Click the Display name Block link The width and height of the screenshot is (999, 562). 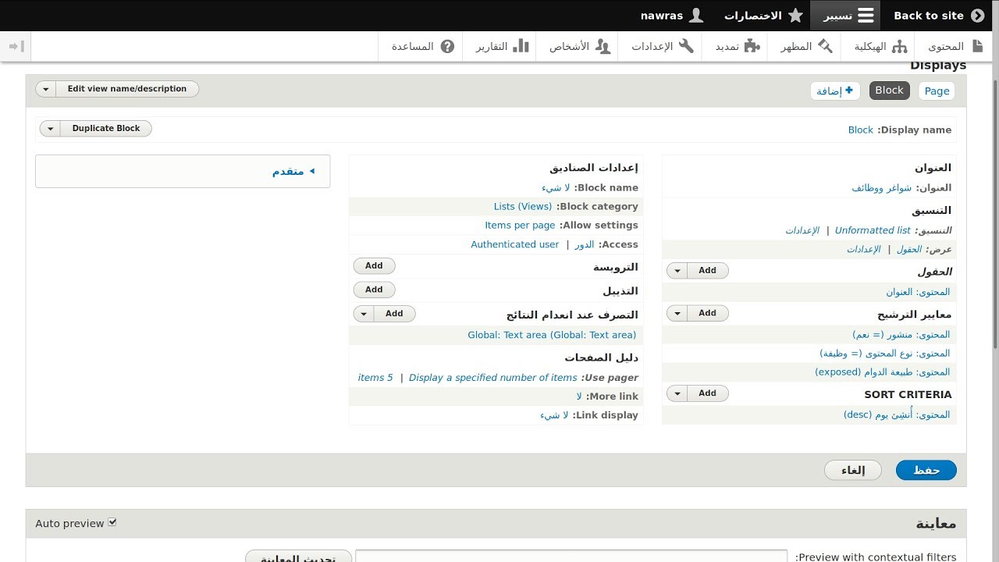pos(860,130)
